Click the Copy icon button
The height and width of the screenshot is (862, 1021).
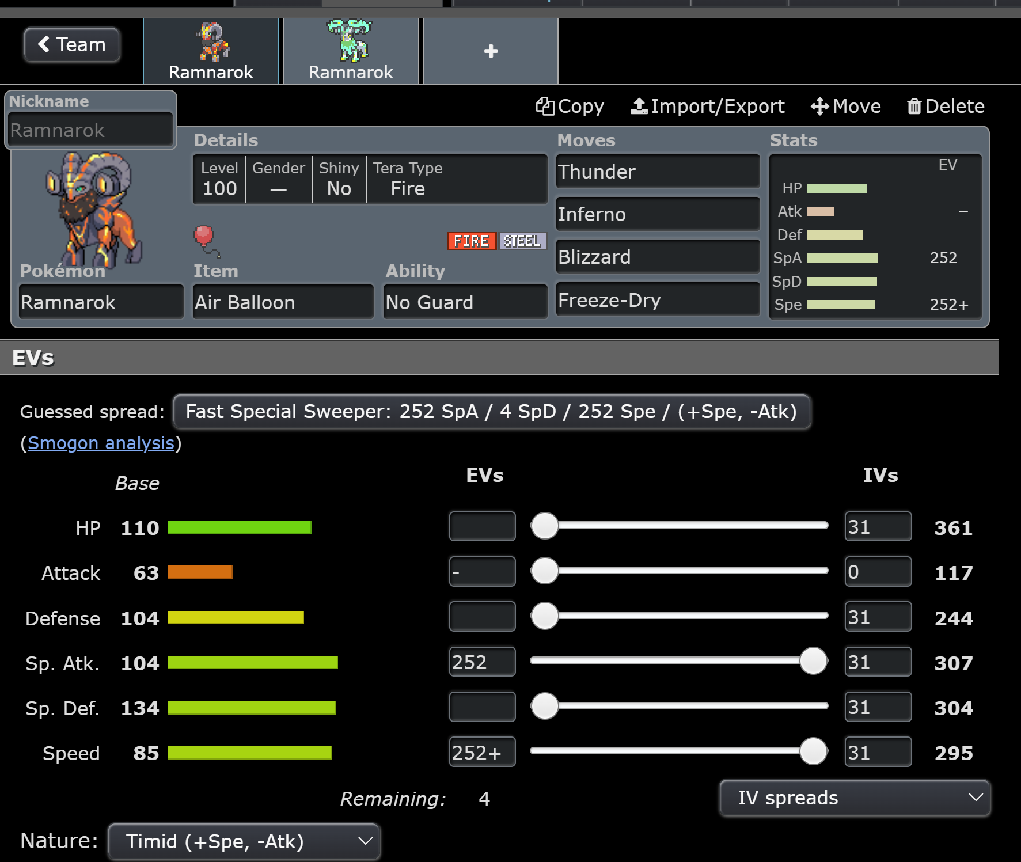point(570,107)
